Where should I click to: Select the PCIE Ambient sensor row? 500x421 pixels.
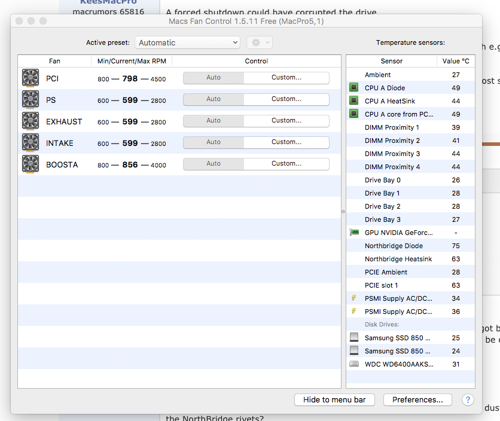coord(410,272)
